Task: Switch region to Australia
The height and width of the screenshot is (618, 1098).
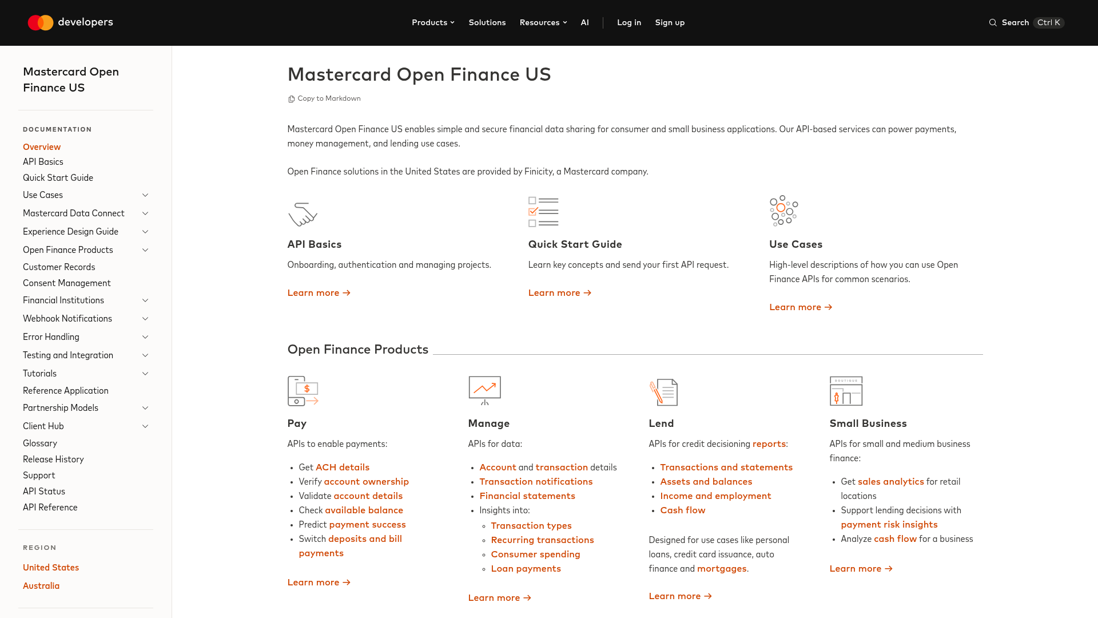Action: (x=41, y=586)
